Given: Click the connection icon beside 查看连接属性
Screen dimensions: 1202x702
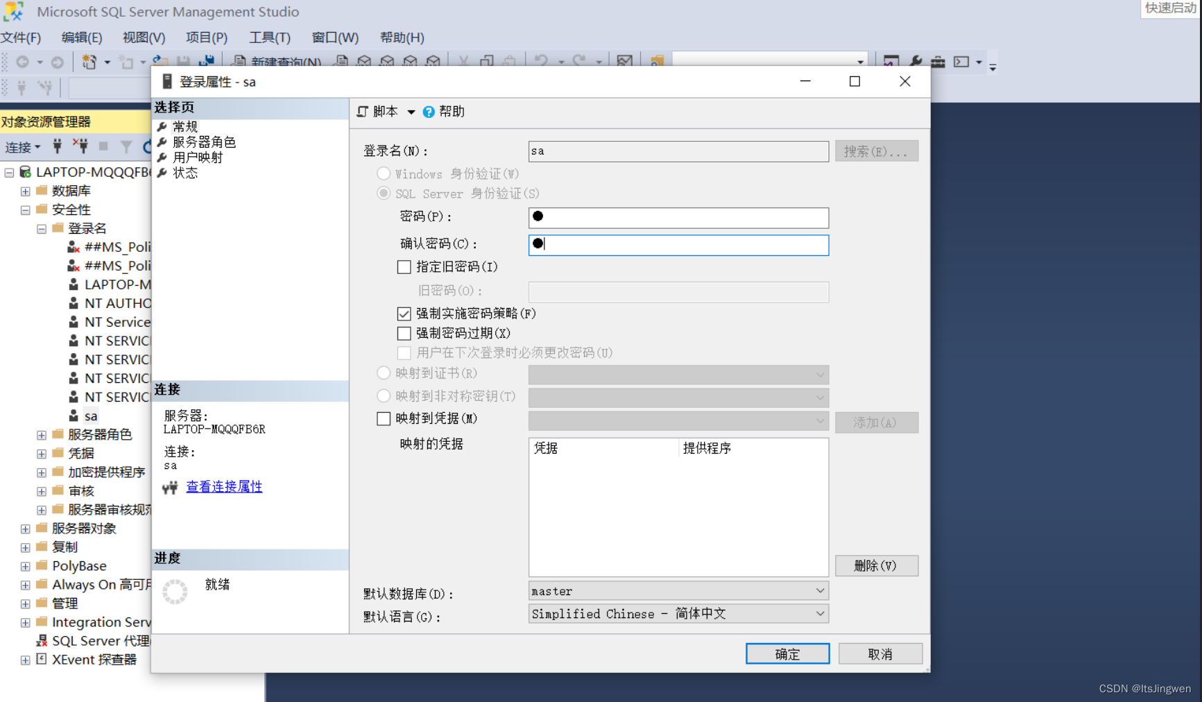Looking at the screenshot, I should point(171,488).
